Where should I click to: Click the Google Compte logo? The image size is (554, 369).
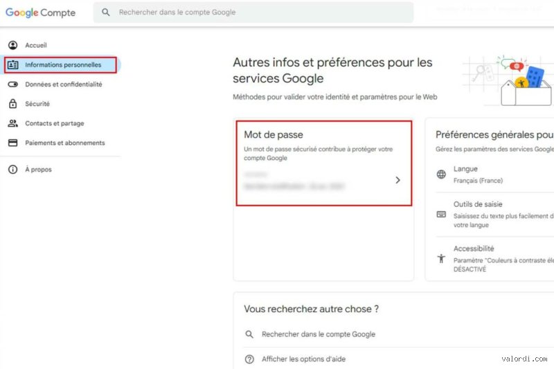pos(40,12)
